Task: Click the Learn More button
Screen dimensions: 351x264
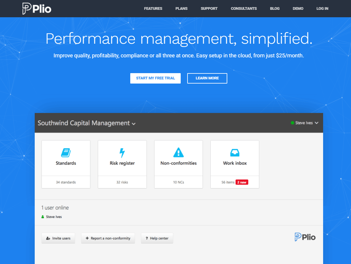Action: (x=207, y=78)
